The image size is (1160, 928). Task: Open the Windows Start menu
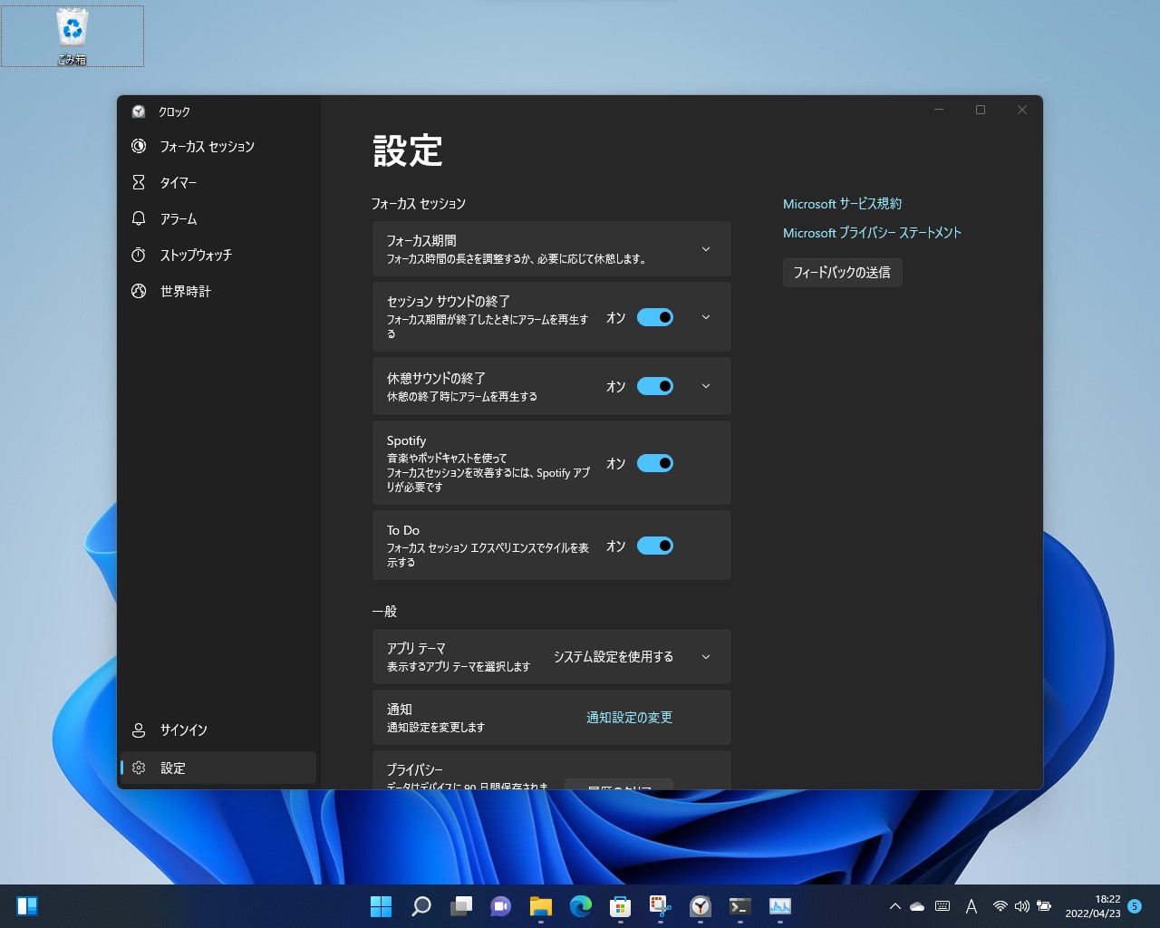(381, 905)
